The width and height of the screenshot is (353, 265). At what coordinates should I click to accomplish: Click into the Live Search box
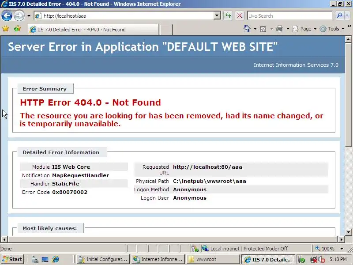(x=290, y=16)
